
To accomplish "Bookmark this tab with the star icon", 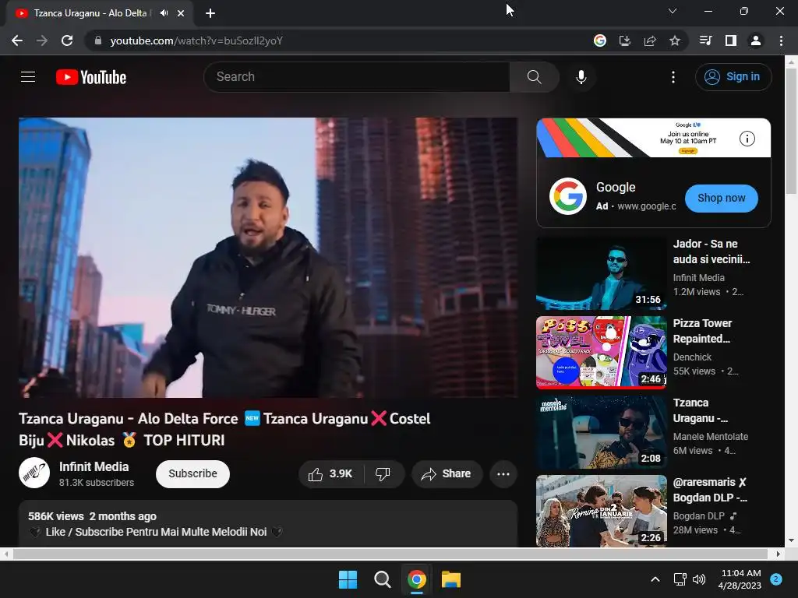I will (674, 40).
